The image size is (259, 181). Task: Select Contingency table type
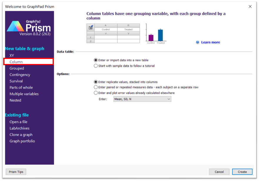click(x=20, y=75)
